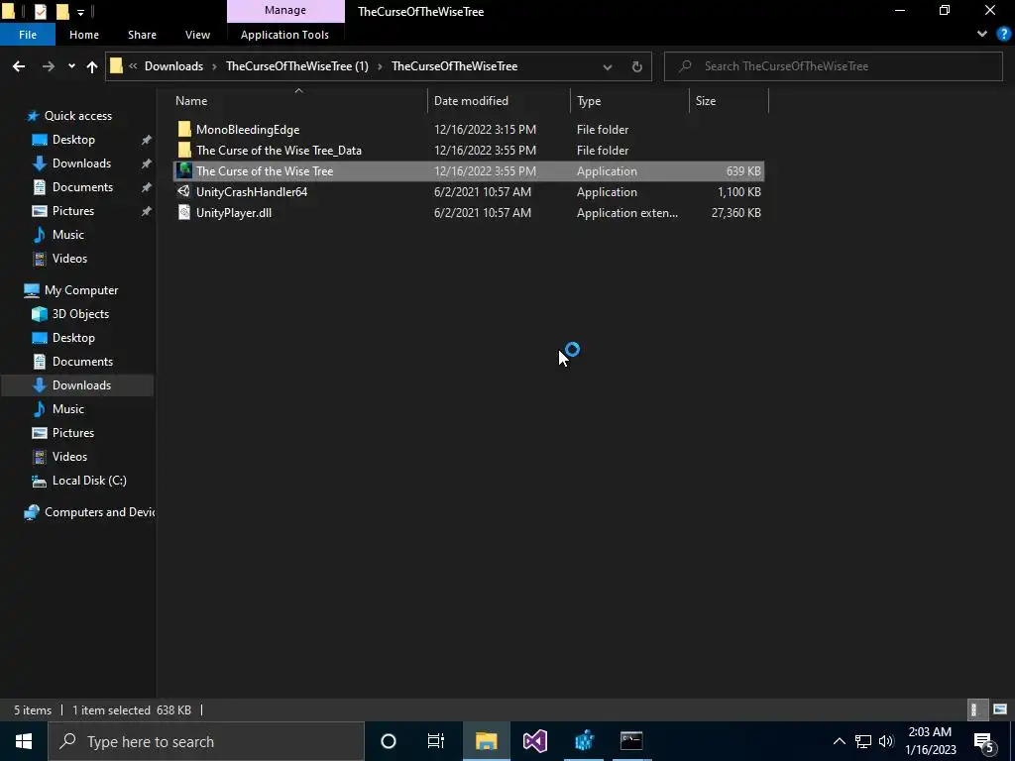1015x761 pixels.
Task: Open Help with the question mark icon
Action: [1003, 34]
